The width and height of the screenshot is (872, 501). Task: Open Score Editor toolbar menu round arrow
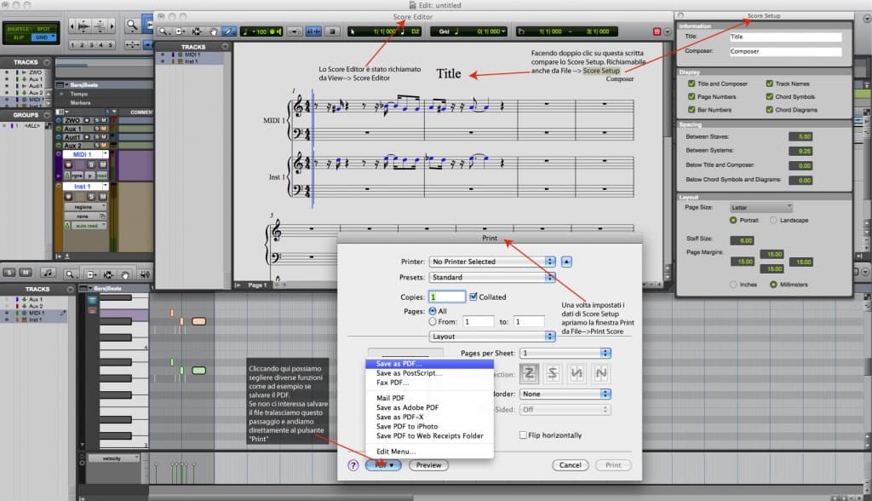point(668,32)
